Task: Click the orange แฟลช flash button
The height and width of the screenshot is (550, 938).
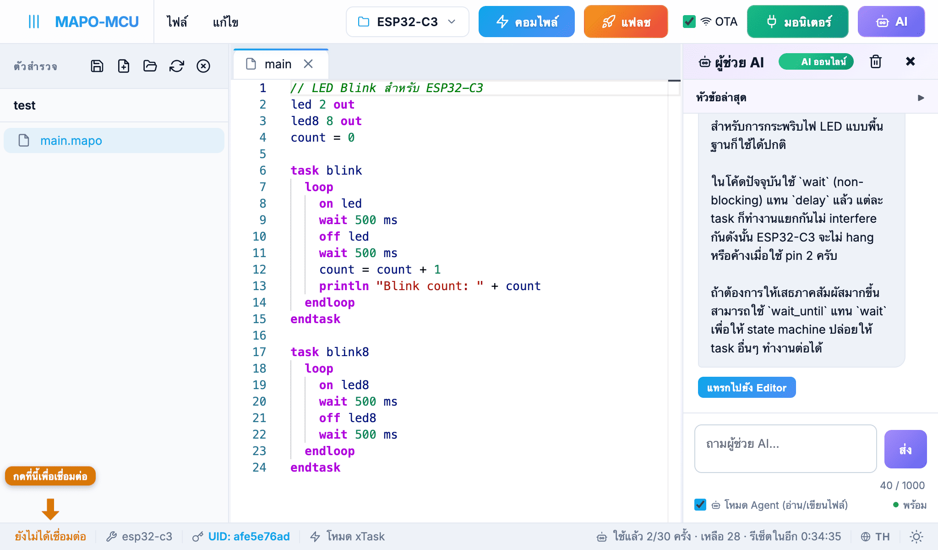Action: pos(626,22)
